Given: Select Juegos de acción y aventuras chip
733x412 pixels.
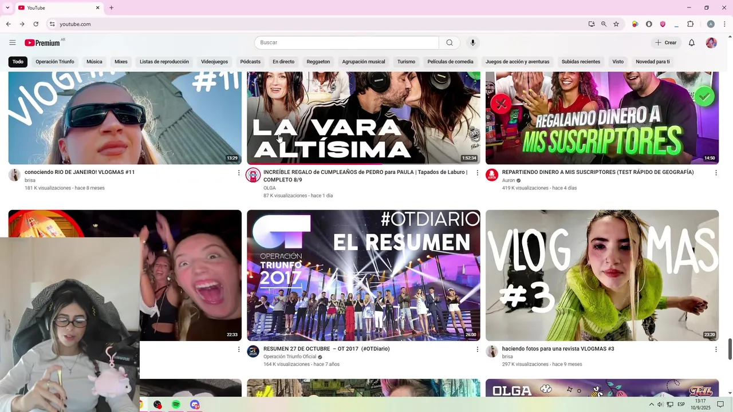Looking at the screenshot, I should 517,62.
